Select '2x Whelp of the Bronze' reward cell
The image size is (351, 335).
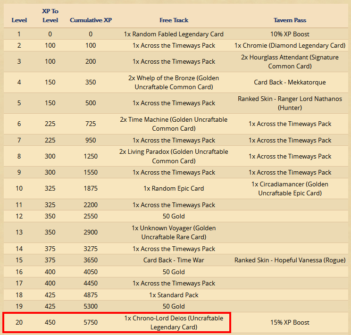[x=174, y=83]
